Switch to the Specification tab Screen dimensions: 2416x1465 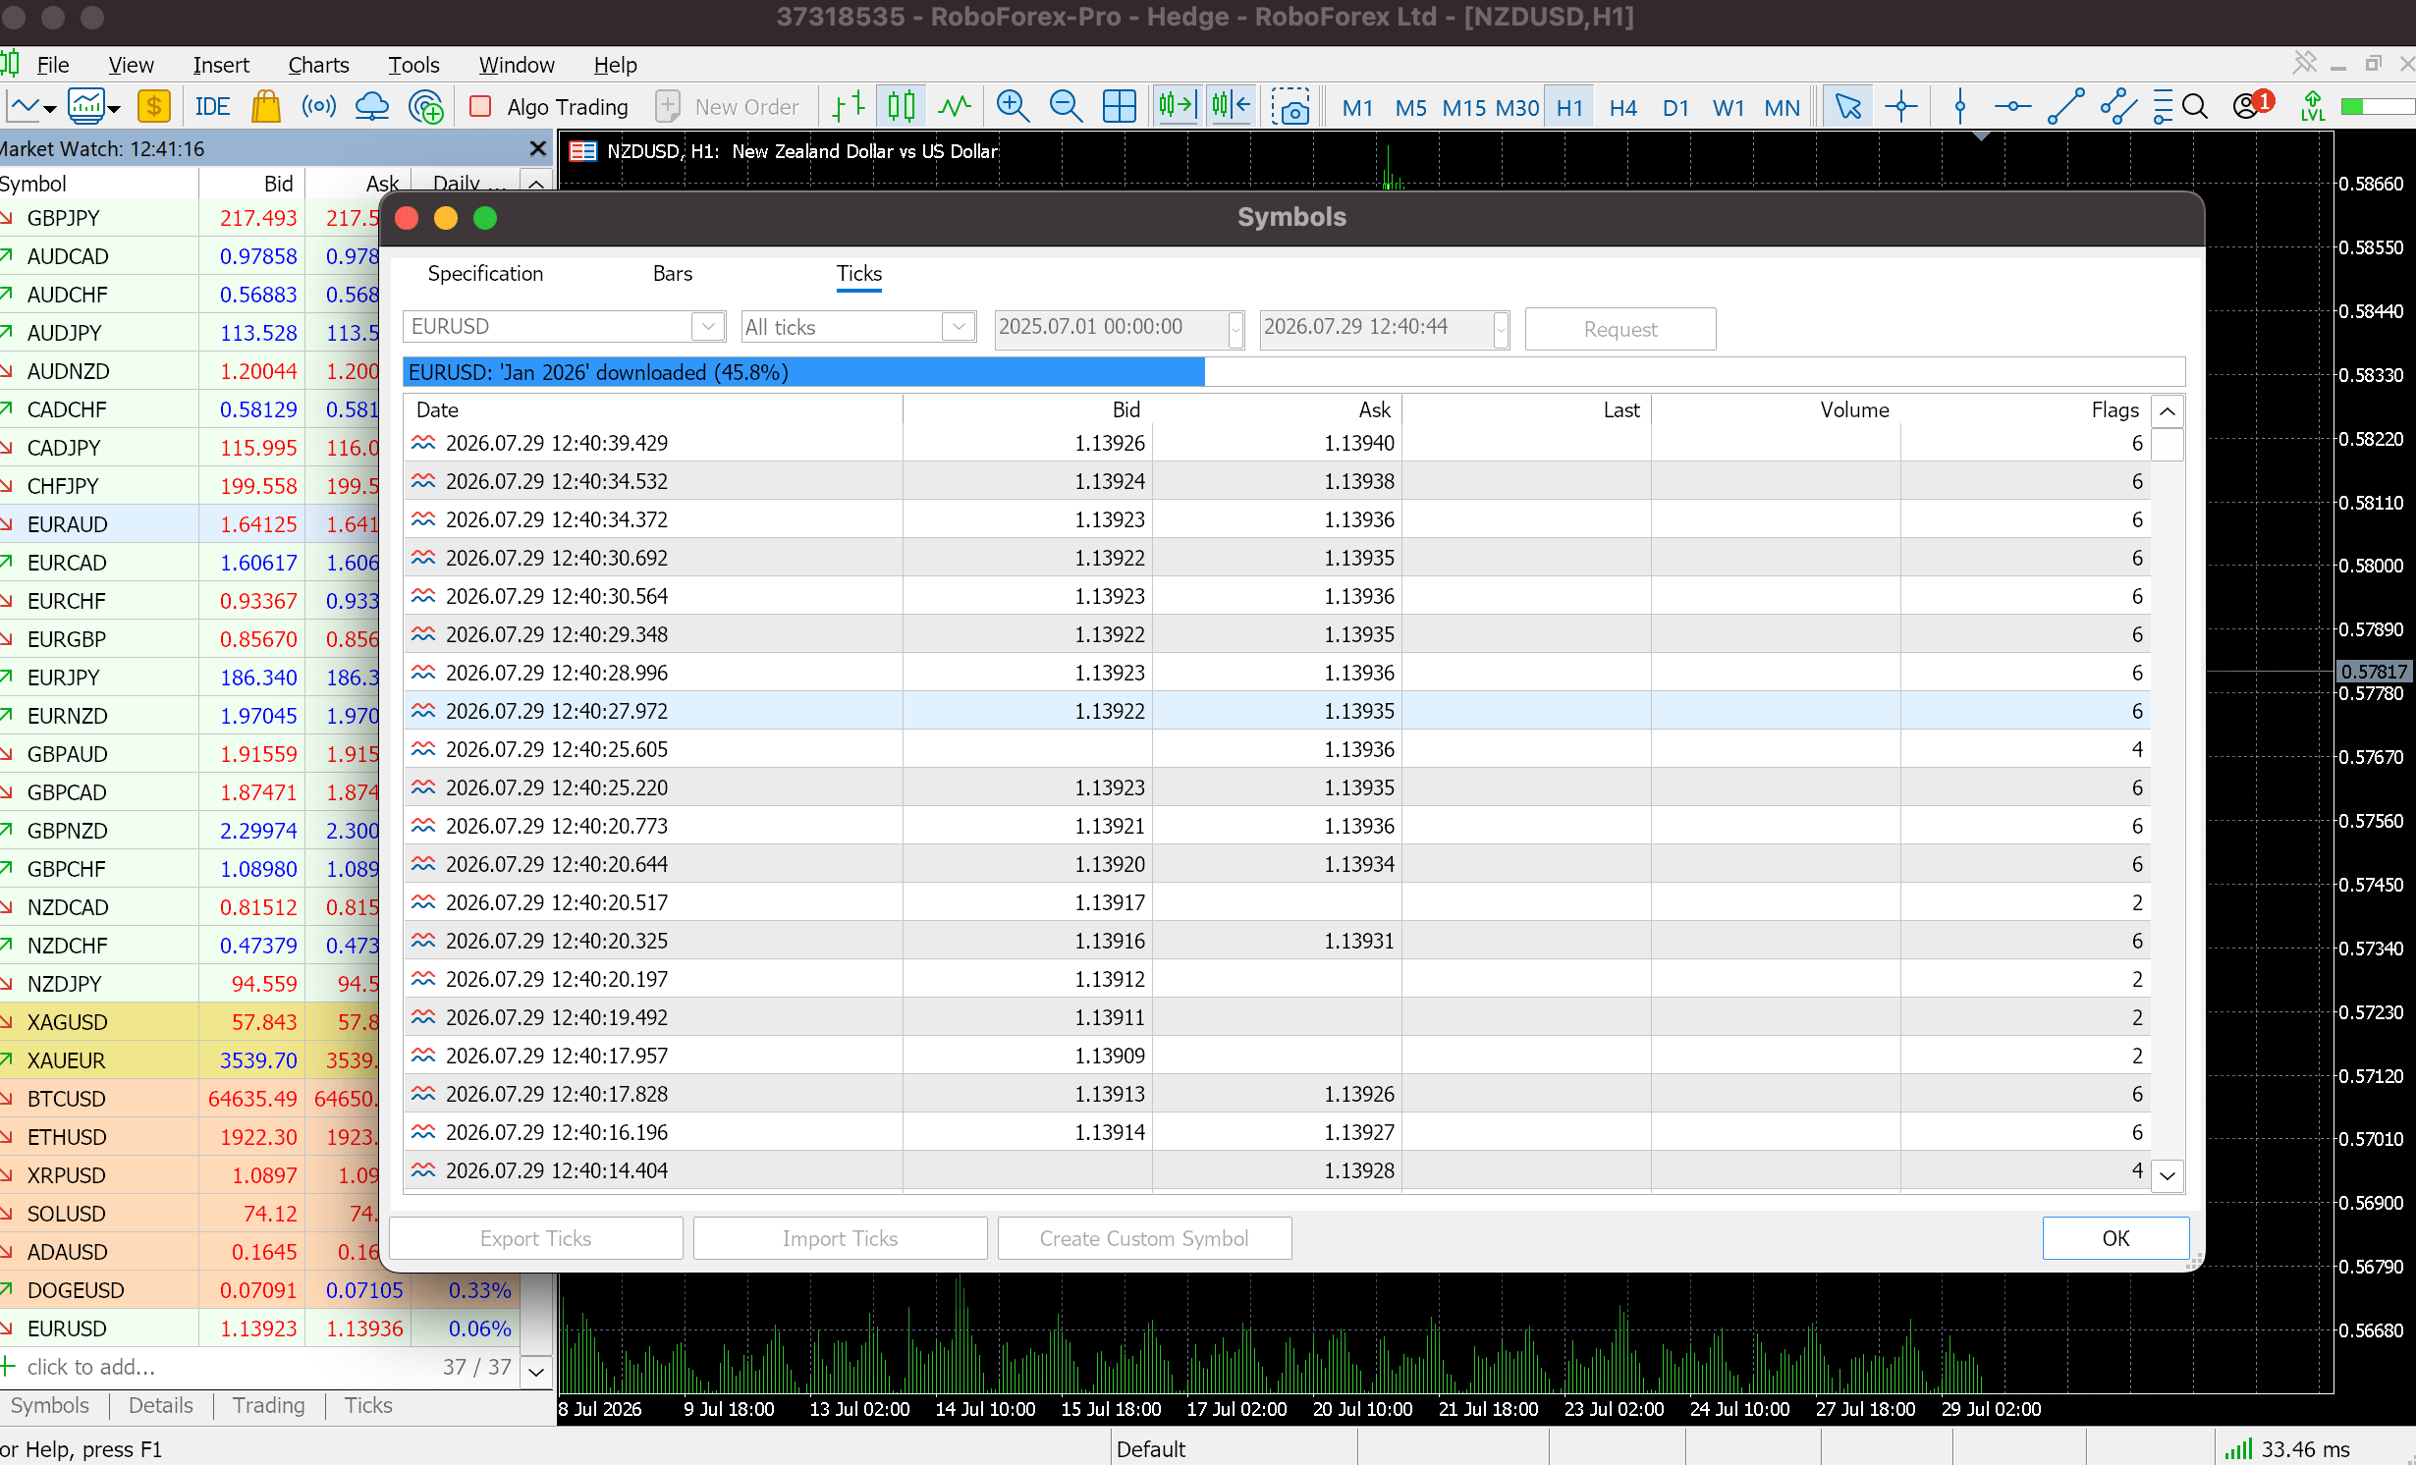click(x=485, y=274)
